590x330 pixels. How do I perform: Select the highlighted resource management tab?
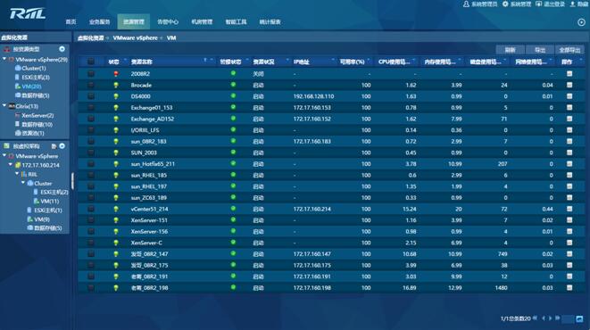click(134, 21)
